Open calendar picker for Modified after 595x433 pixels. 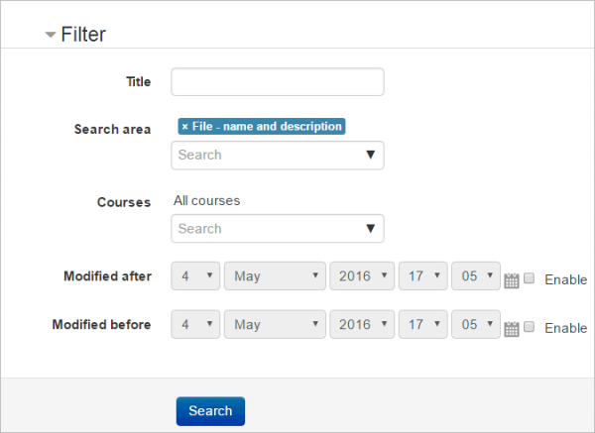click(512, 280)
